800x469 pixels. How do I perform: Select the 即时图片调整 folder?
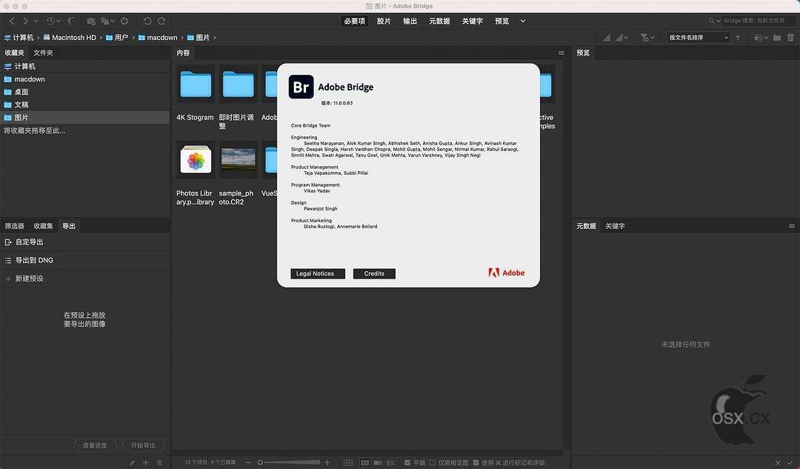click(x=238, y=84)
